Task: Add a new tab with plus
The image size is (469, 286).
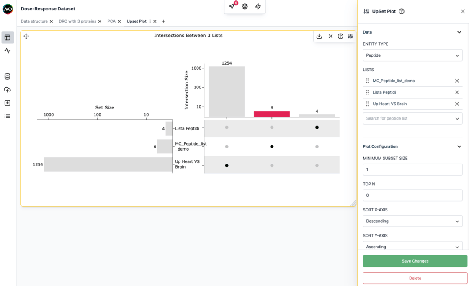Action: pyautogui.click(x=163, y=21)
